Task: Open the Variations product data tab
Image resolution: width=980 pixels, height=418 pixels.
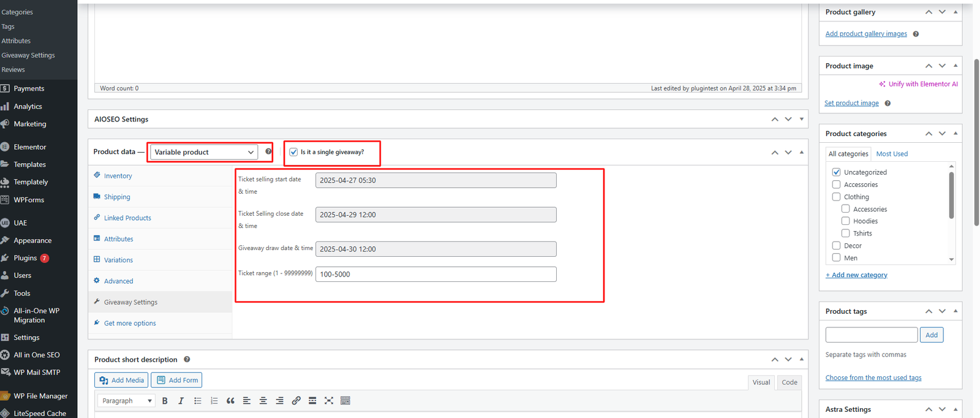Action: tap(118, 260)
